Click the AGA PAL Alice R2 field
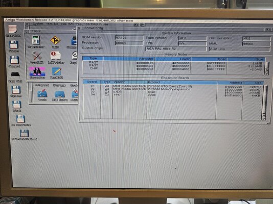Image resolution: width=273 pixels, height=204 pixels. [176, 49]
